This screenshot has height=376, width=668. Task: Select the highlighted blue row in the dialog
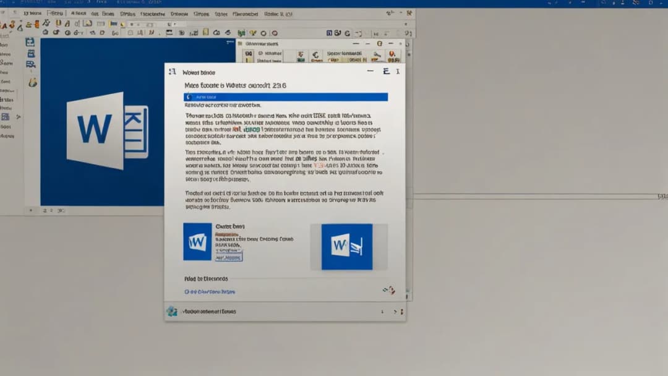(286, 97)
